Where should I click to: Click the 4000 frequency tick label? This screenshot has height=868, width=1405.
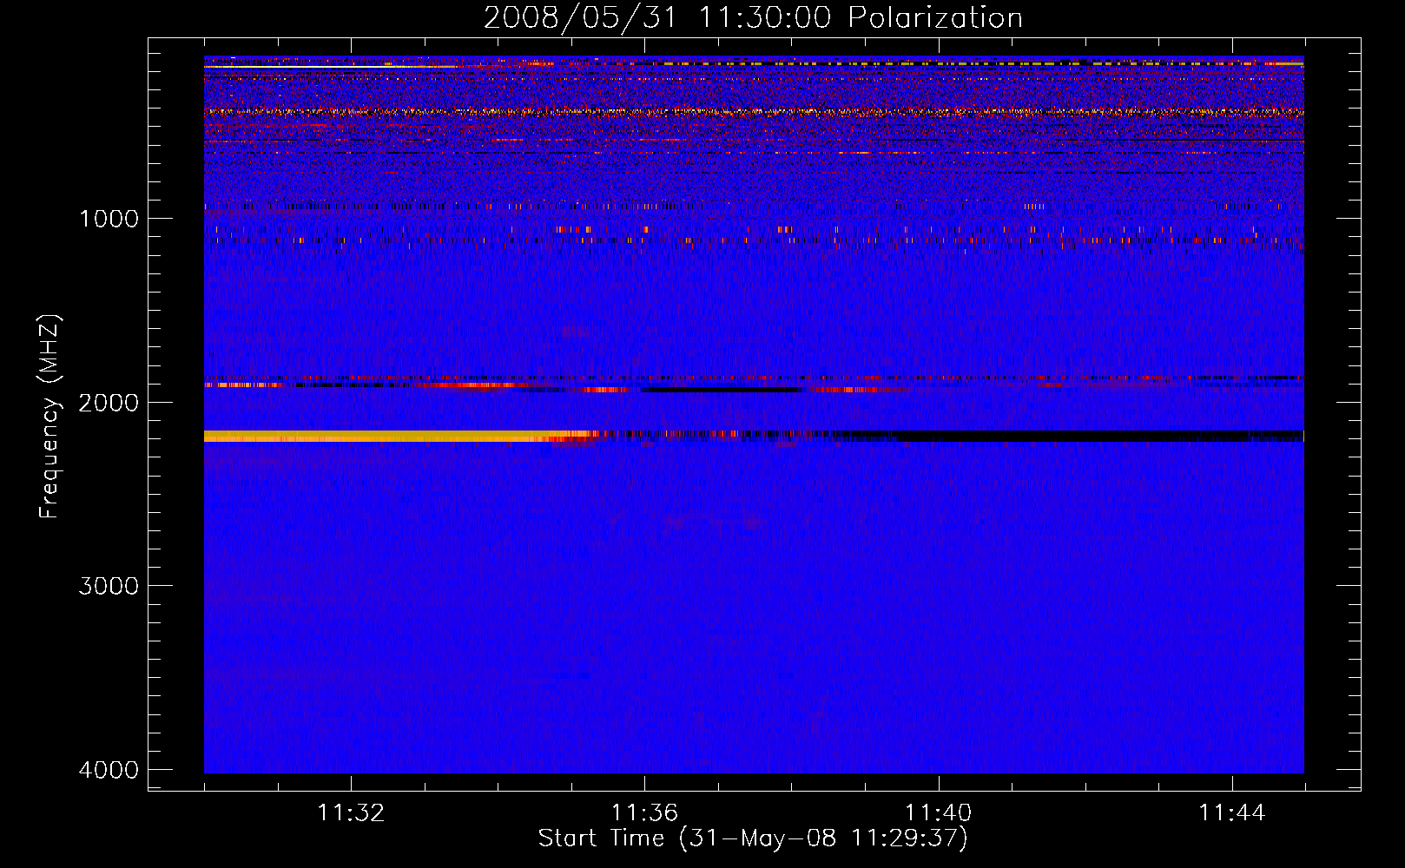point(109,770)
